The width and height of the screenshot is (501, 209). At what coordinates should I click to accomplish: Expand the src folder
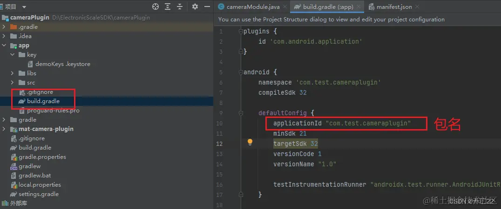[x=12, y=83]
